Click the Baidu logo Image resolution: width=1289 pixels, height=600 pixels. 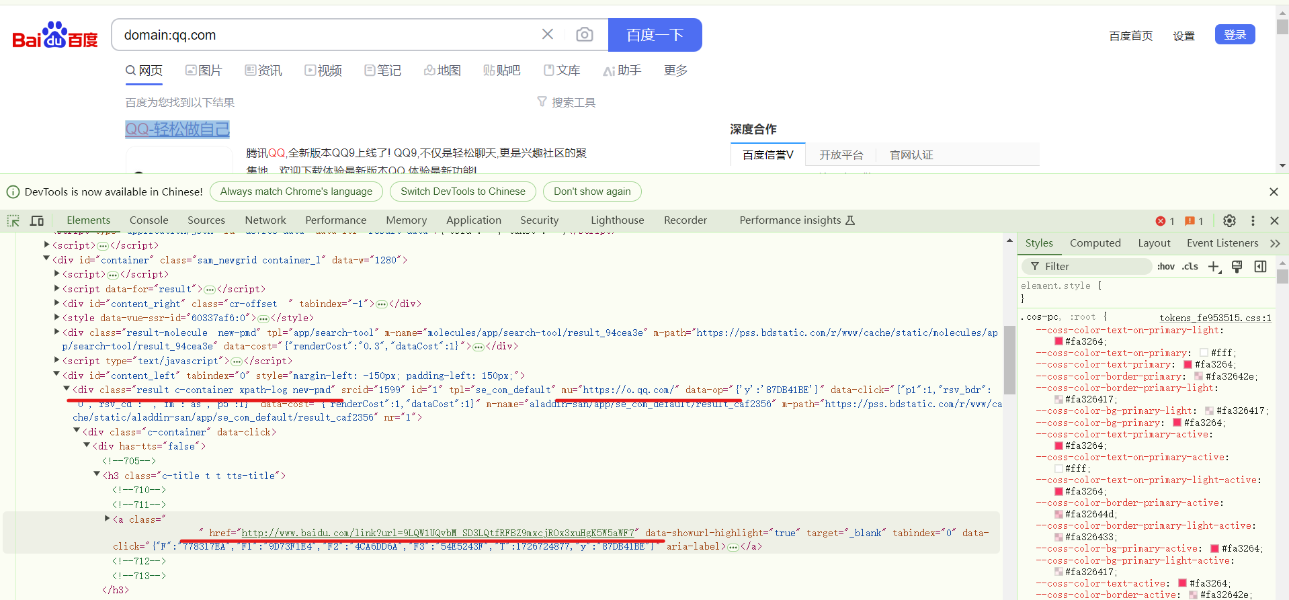(x=55, y=35)
